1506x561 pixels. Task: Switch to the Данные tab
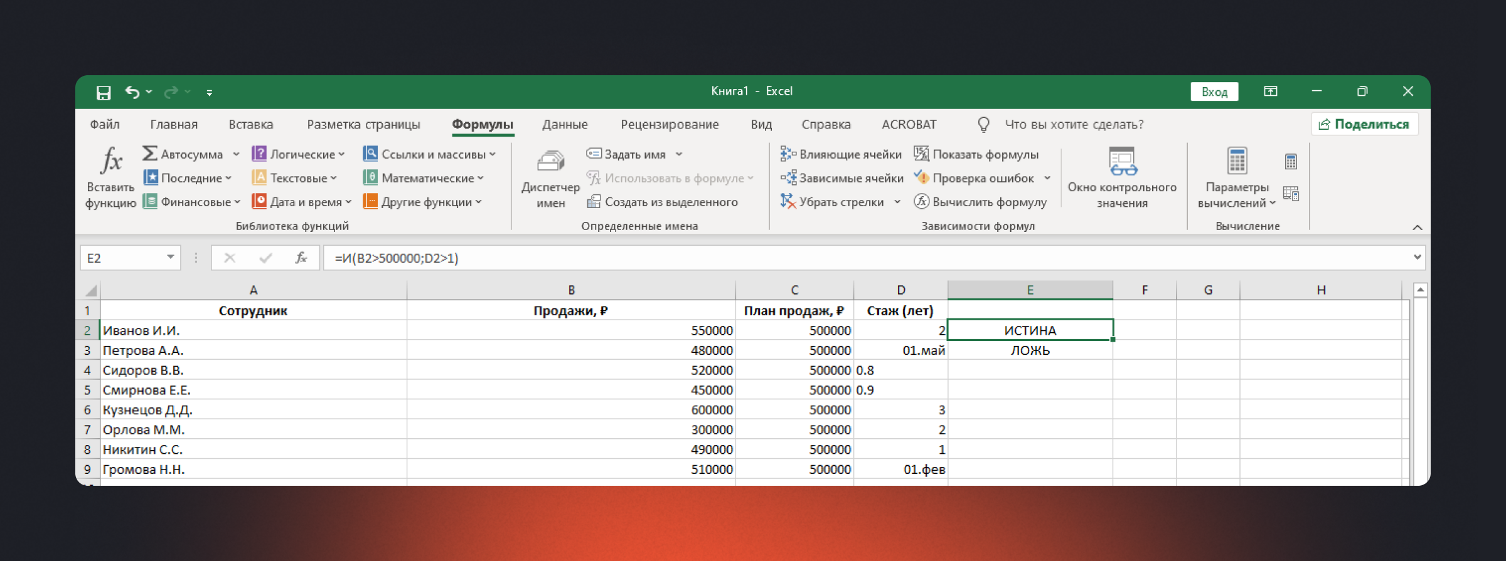point(565,125)
